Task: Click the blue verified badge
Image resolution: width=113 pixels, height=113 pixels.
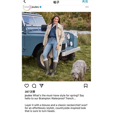Action: pos(41,7)
